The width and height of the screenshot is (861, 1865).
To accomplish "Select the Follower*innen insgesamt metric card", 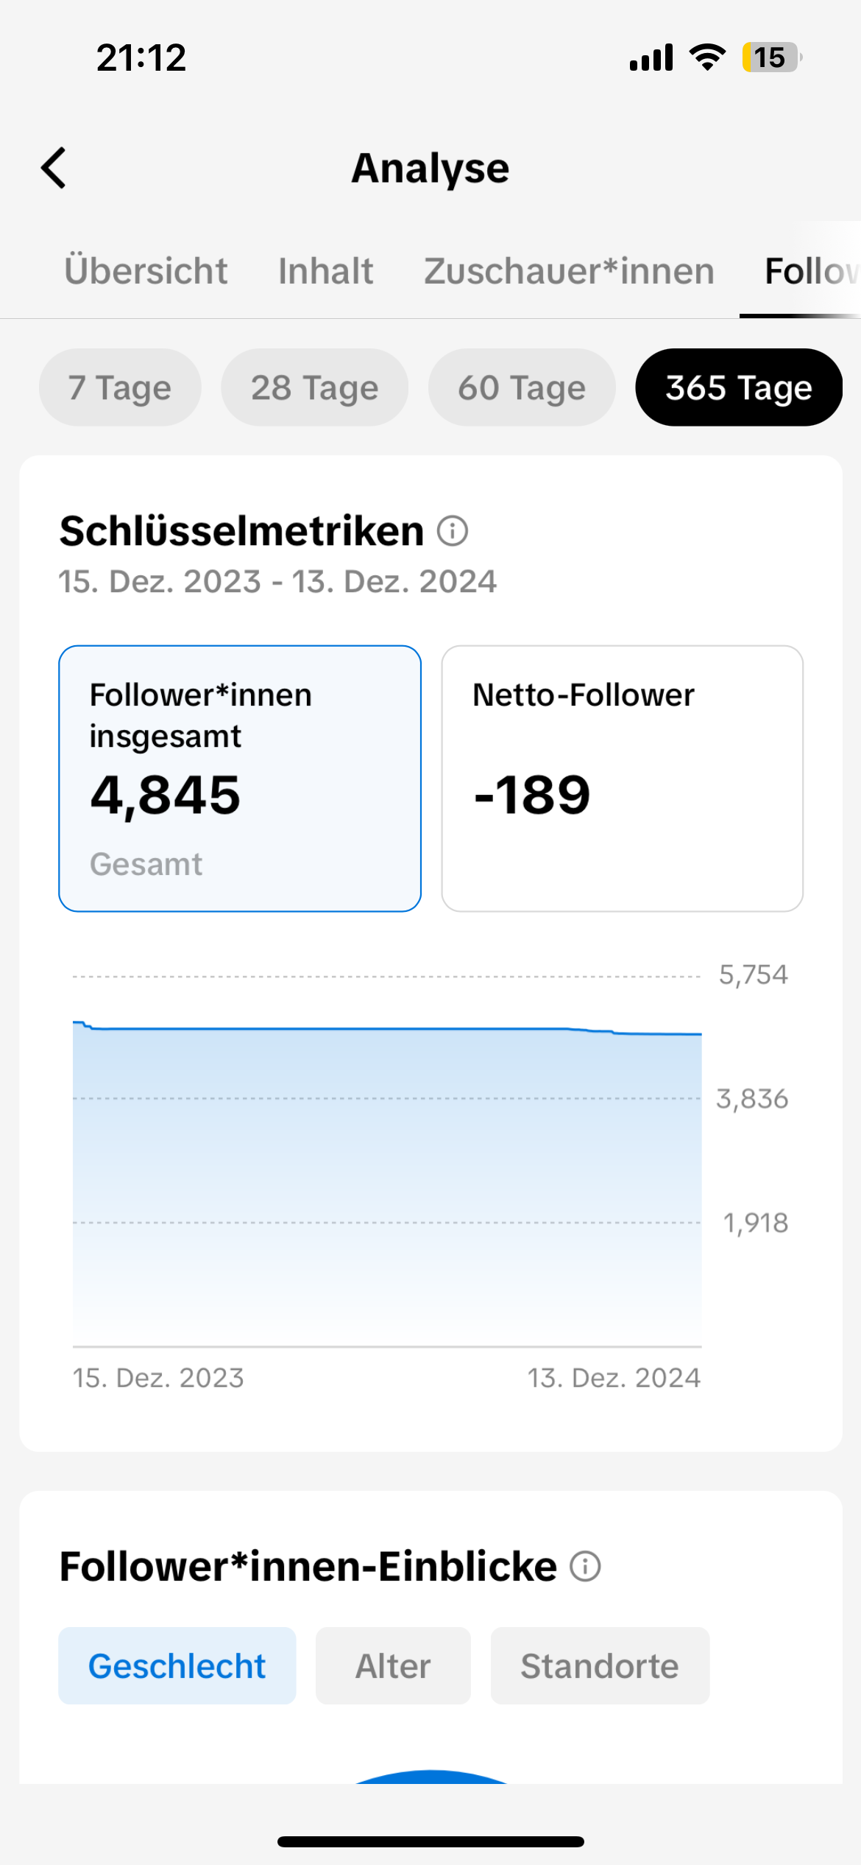I will [x=240, y=779].
